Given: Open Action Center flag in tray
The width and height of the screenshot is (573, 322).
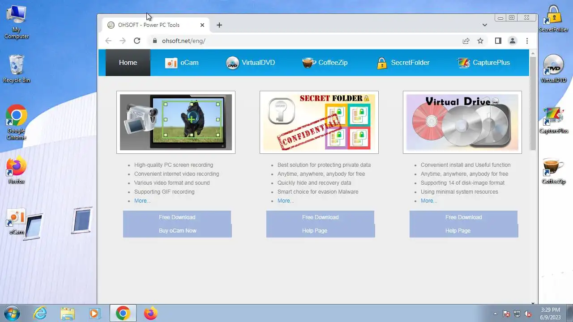Looking at the screenshot, I should click(x=506, y=314).
